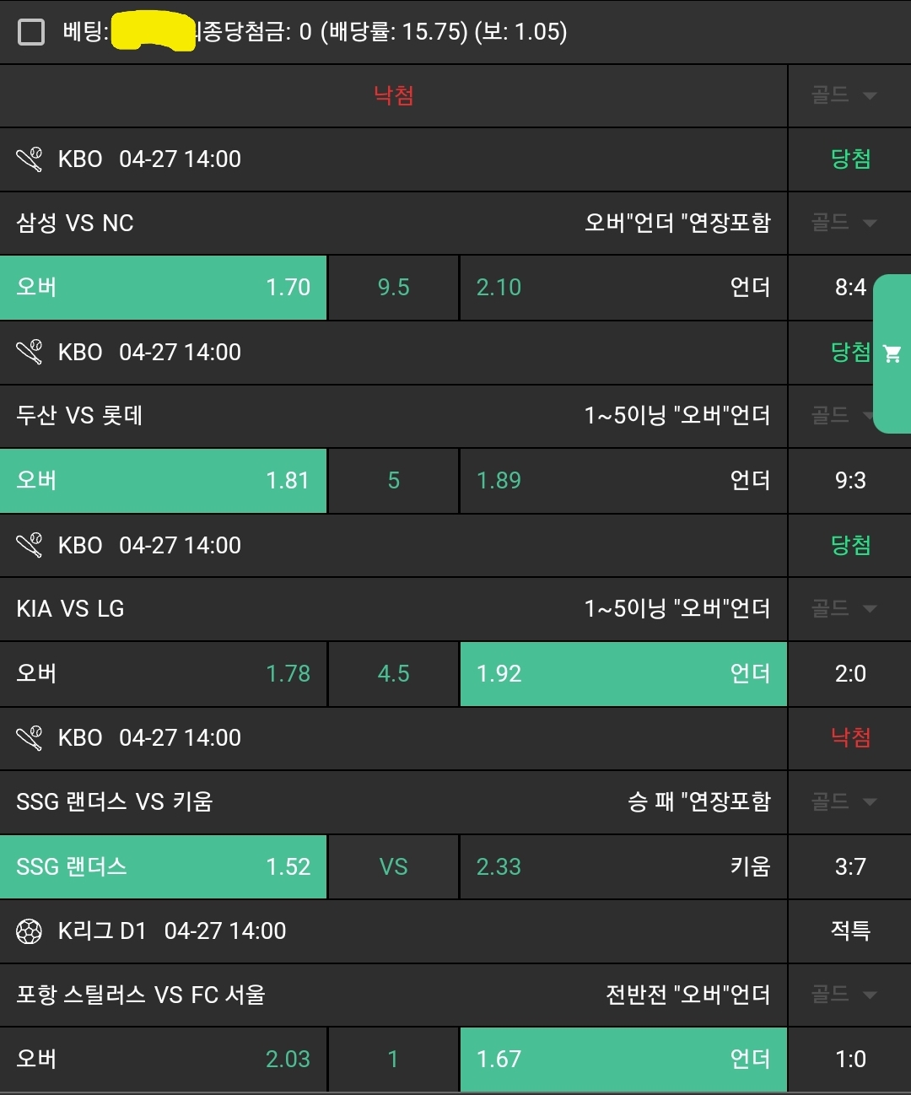Check the bet slip selection checkbox
911x1095 pixels.
pyautogui.click(x=31, y=32)
